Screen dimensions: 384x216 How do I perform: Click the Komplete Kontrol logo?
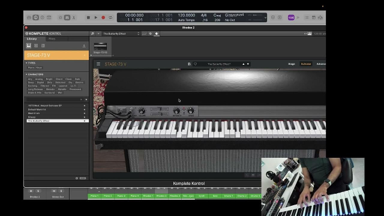click(x=44, y=34)
